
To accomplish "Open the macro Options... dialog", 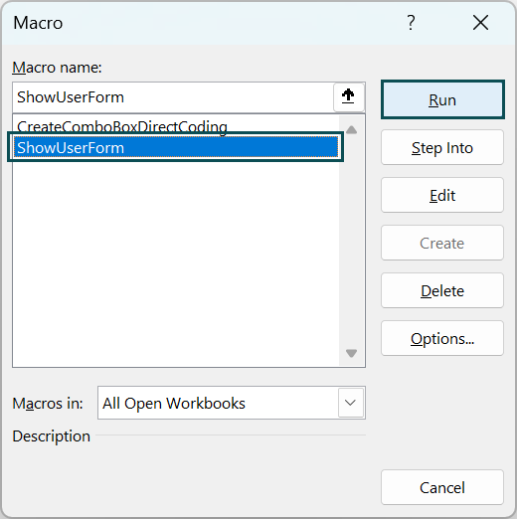I will (442, 338).
